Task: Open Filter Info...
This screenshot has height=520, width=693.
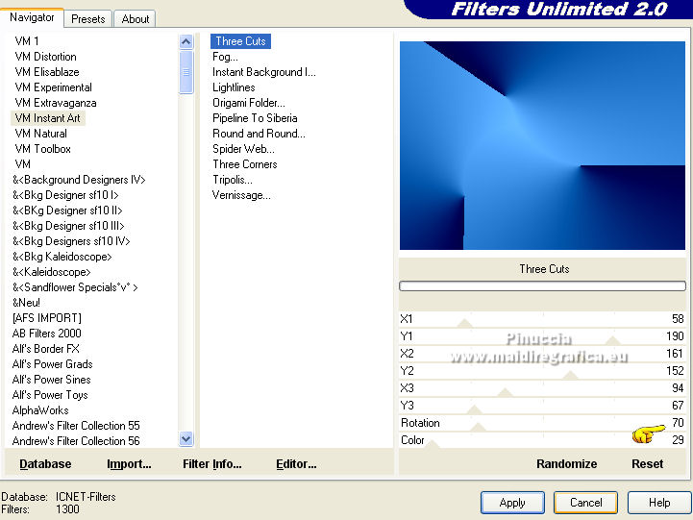Action: click(211, 464)
